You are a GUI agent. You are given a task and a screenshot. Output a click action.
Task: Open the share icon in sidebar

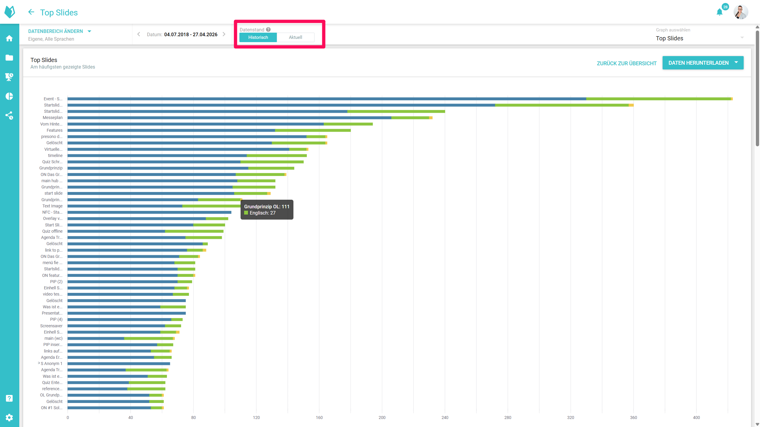9,115
